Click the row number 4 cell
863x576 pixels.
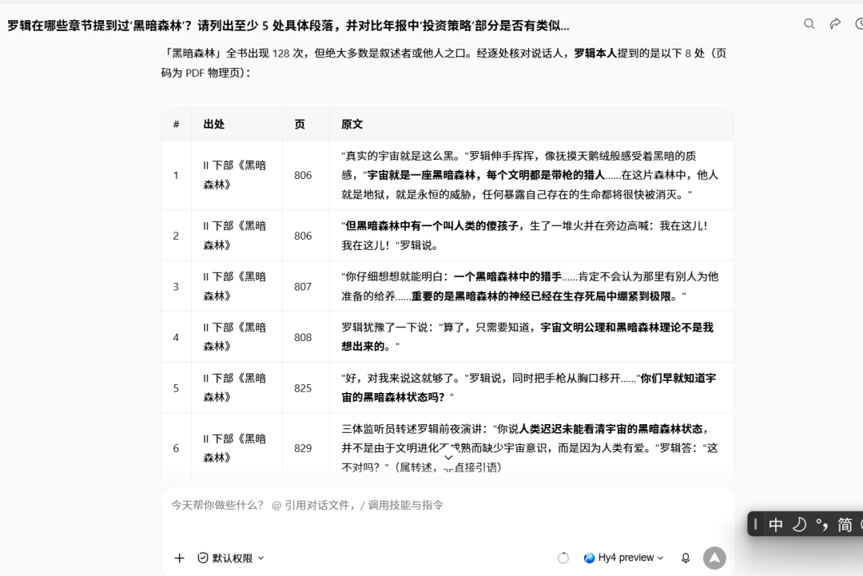coord(176,337)
